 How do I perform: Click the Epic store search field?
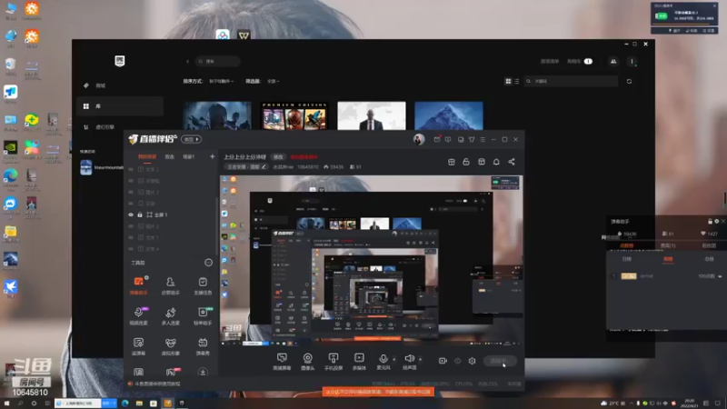coord(217,61)
